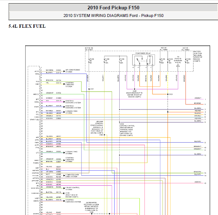Click the 'YEL/RED' wire label at reference 4

(198, 111)
